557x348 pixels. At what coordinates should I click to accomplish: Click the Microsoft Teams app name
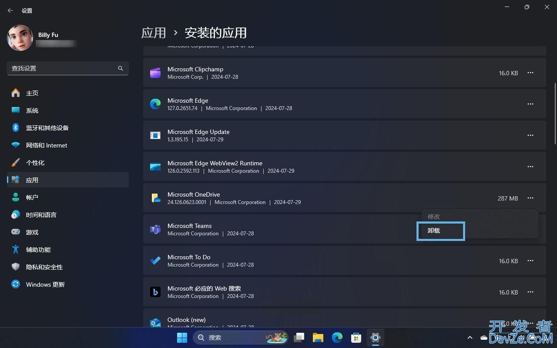190,226
